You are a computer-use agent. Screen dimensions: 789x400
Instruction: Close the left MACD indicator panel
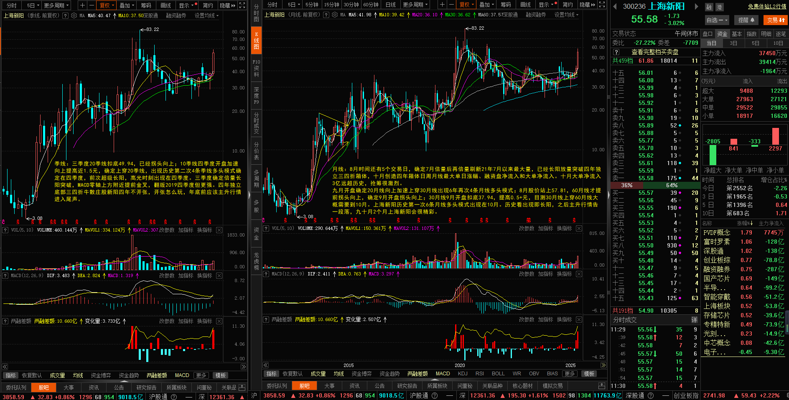tap(219, 276)
